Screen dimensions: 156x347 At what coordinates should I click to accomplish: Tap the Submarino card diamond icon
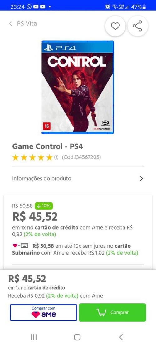(x=15, y=245)
